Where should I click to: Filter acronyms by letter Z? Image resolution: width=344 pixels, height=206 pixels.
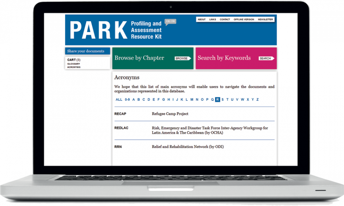[x=257, y=100]
